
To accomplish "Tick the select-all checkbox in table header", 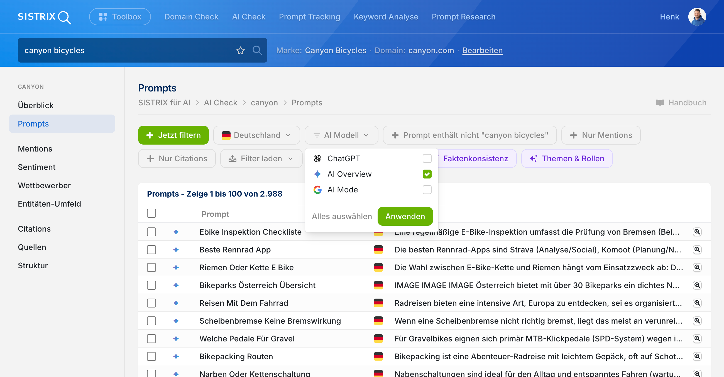I will pyautogui.click(x=151, y=213).
